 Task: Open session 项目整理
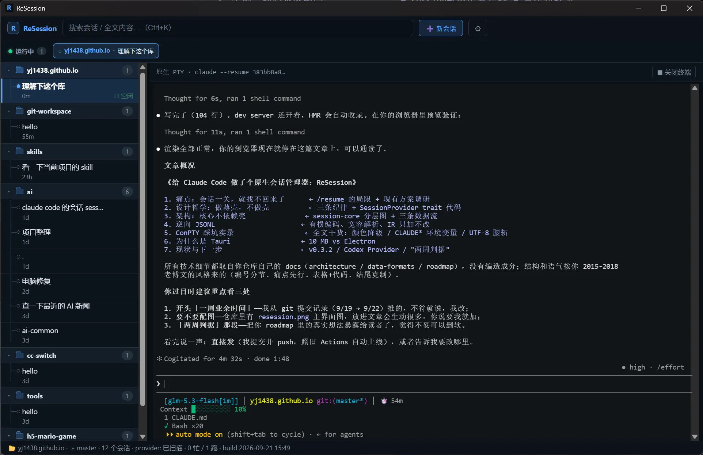coord(70,237)
